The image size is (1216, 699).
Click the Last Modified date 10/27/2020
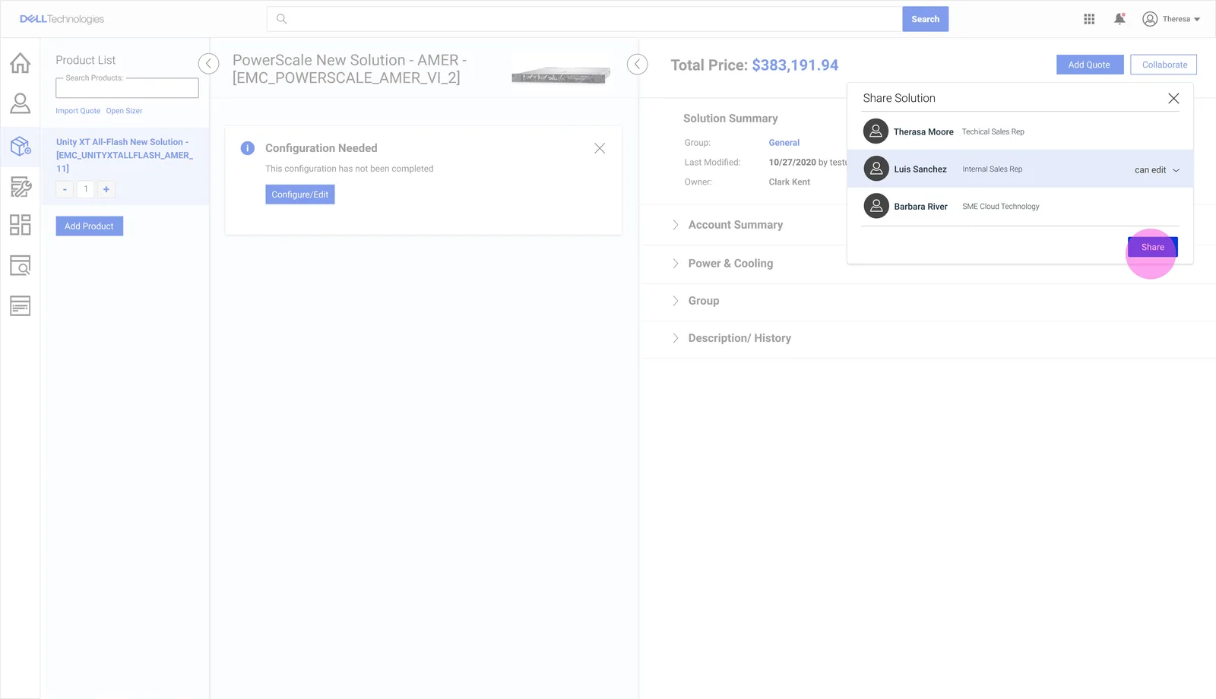click(x=792, y=163)
